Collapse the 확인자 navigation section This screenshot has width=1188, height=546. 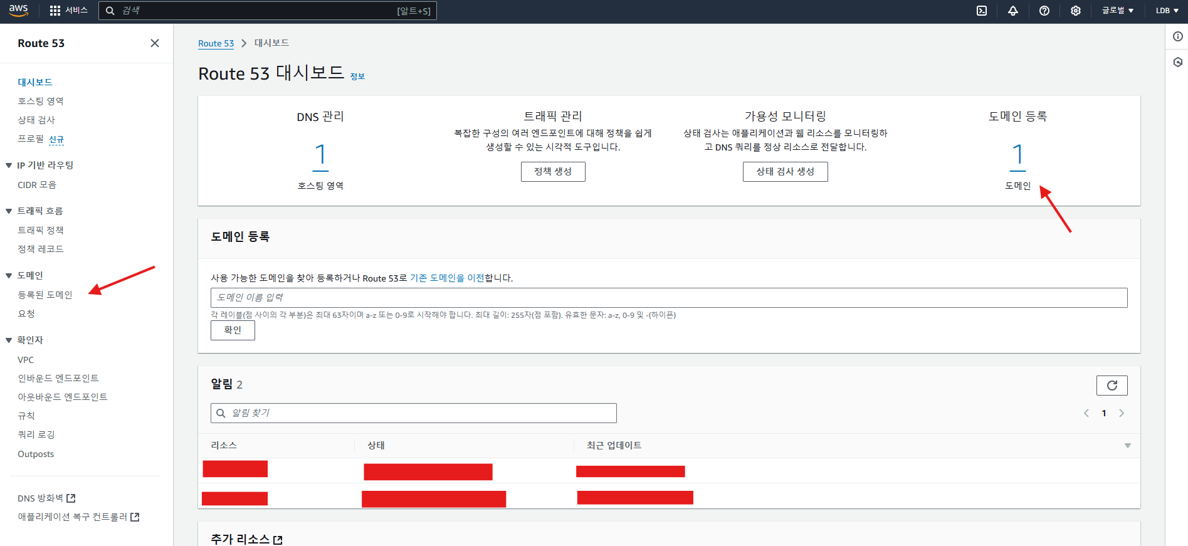coord(9,340)
